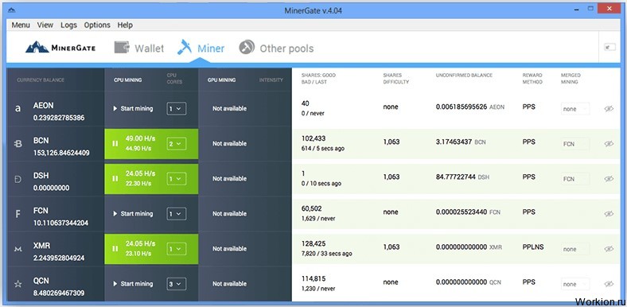627x307 pixels.
Task: Click AEON balance 0.239282785386
Action: pyautogui.click(x=59, y=118)
